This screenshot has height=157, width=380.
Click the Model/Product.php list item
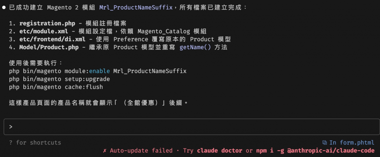pyautogui.click(x=118, y=47)
